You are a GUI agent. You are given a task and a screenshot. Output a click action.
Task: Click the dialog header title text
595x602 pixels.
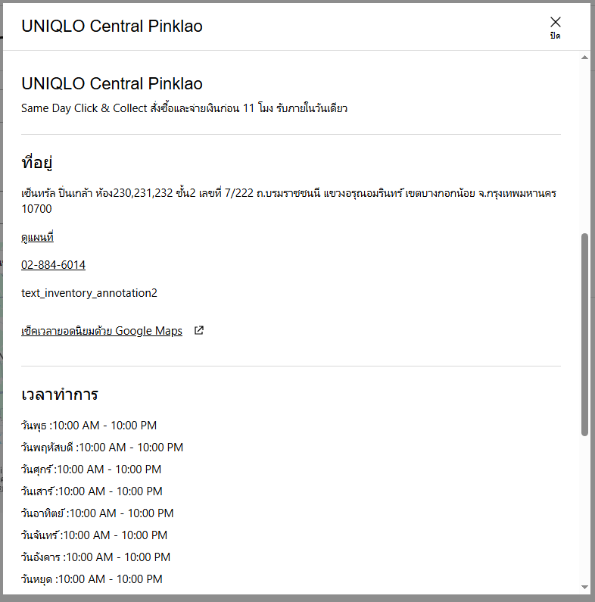(x=112, y=27)
